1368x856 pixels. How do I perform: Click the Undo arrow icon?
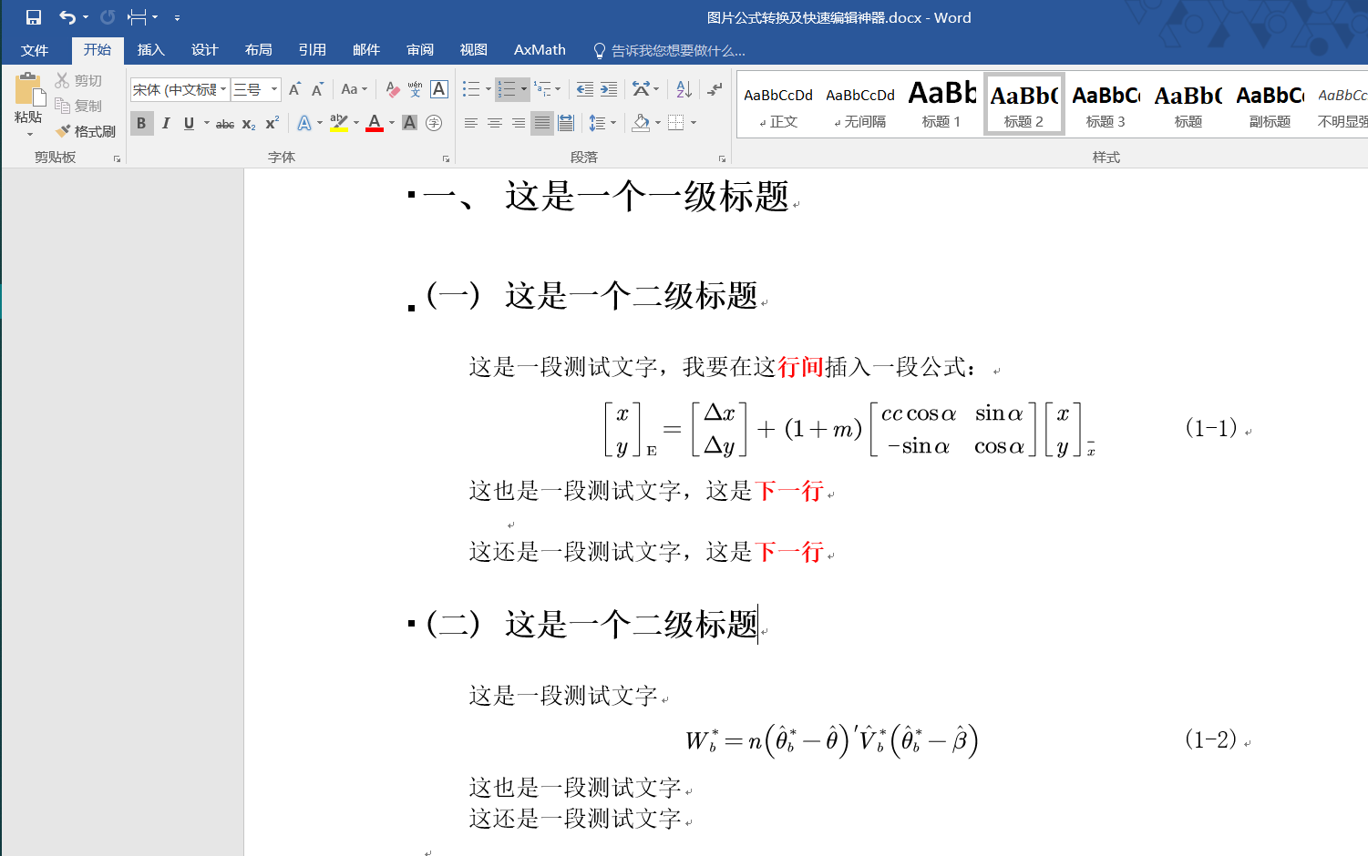coord(67,17)
